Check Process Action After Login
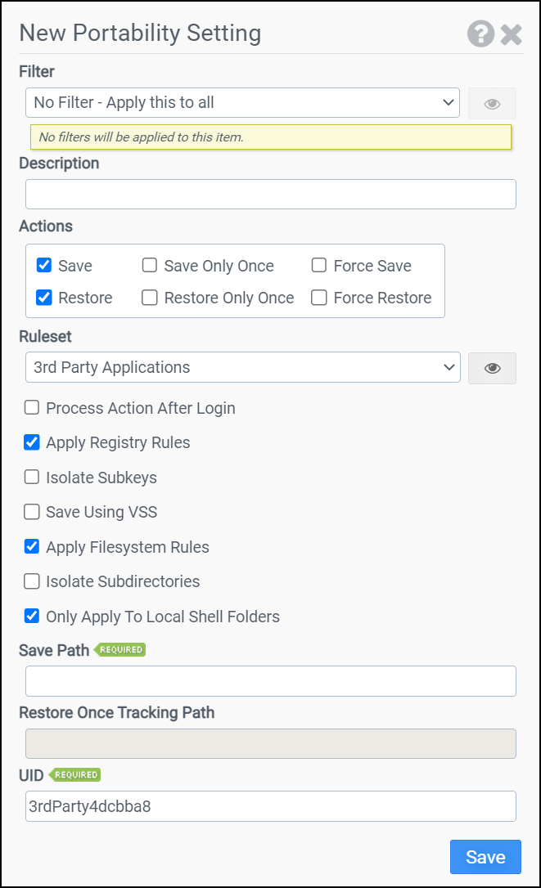Viewport: 541px width, 888px height. 32,407
